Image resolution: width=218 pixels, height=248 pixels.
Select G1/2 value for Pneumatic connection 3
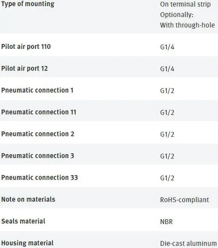coord(167,156)
